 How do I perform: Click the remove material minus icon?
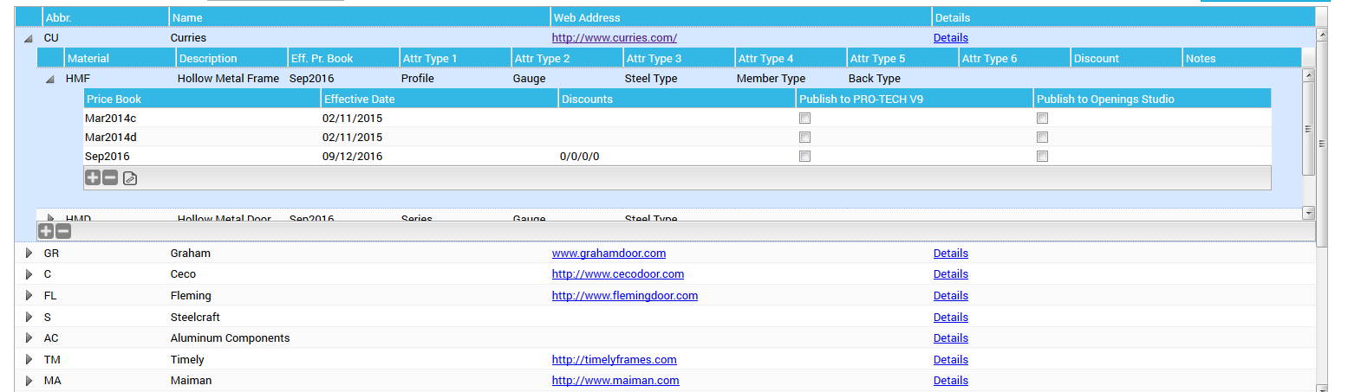pos(63,231)
